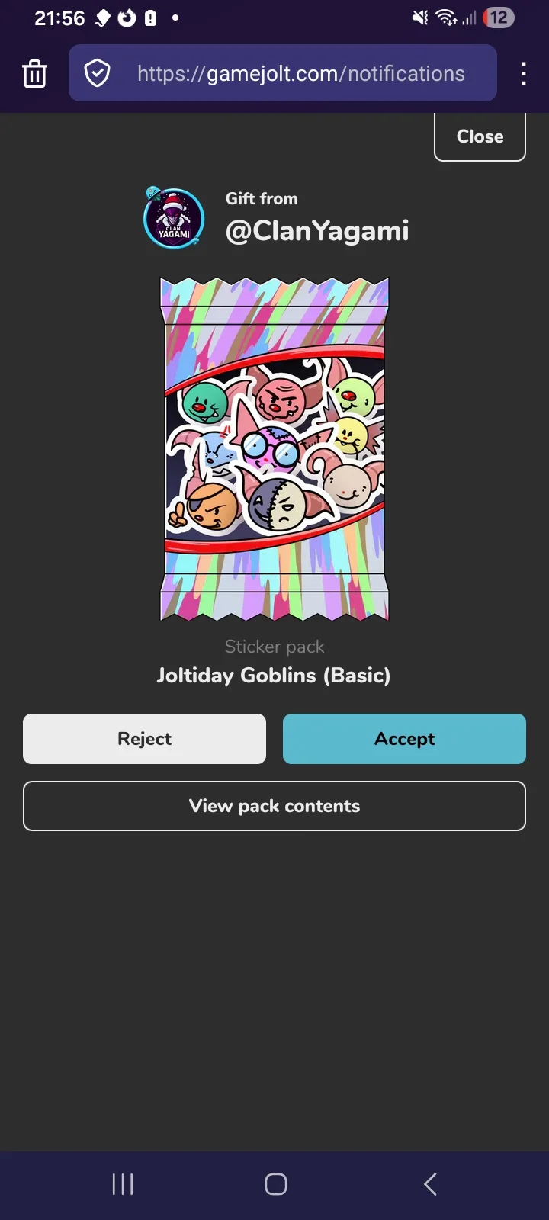Tap the Android home button
Screen dimensions: 549x1220
[275, 1184]
